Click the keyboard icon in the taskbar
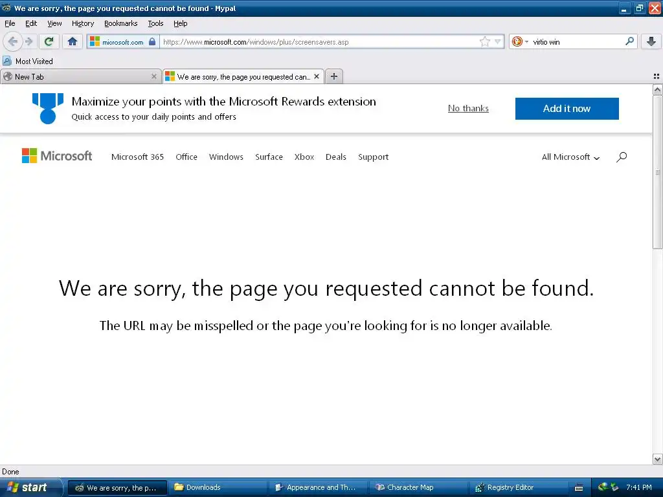Image resolution: width=663 pixels, height=497 pixels. [x=579, y=488]
